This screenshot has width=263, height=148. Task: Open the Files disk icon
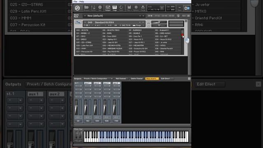click(x=129, y=8)
